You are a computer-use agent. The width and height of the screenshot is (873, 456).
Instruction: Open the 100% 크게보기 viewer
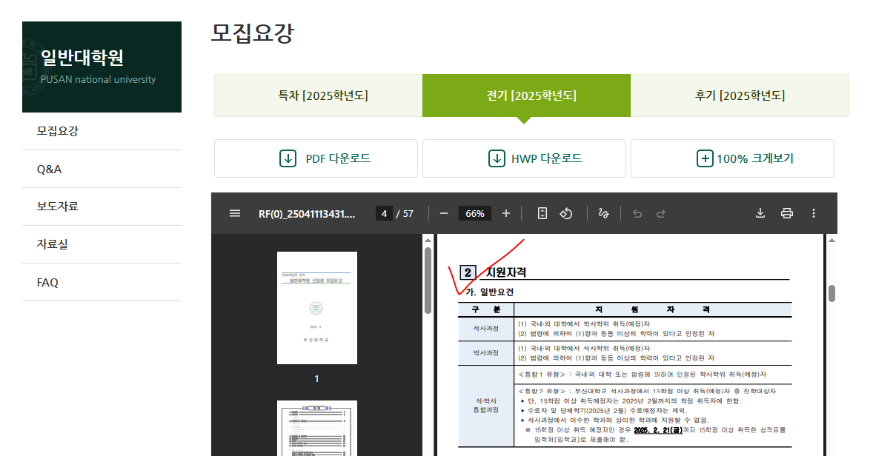pyautogui.click(x=732, y=158)
